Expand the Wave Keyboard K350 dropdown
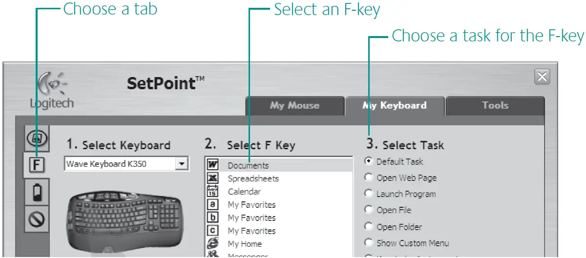Screen dimensions: 586x258 click(x=182, y=164)
